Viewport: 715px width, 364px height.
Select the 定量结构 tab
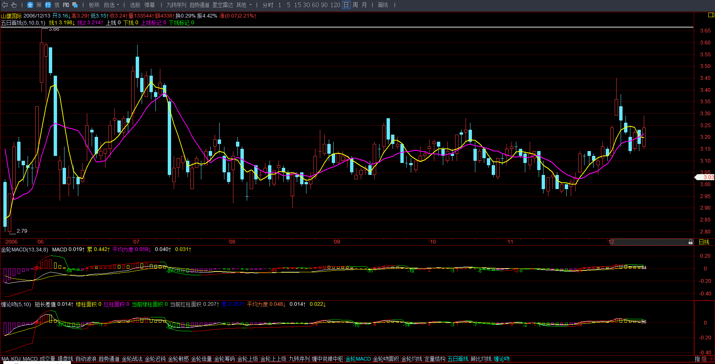[435, 359]
